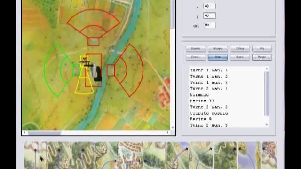Click the Esegui button with dotted focus border
The width and height of the screenshot is (301, 169).
(262, 57)
